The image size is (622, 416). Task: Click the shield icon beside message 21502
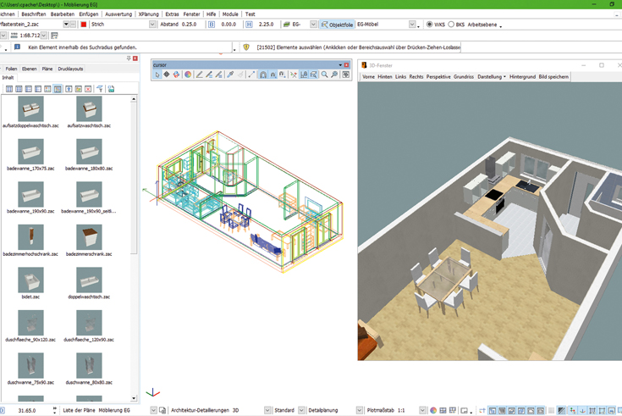(x=246, y=48)
